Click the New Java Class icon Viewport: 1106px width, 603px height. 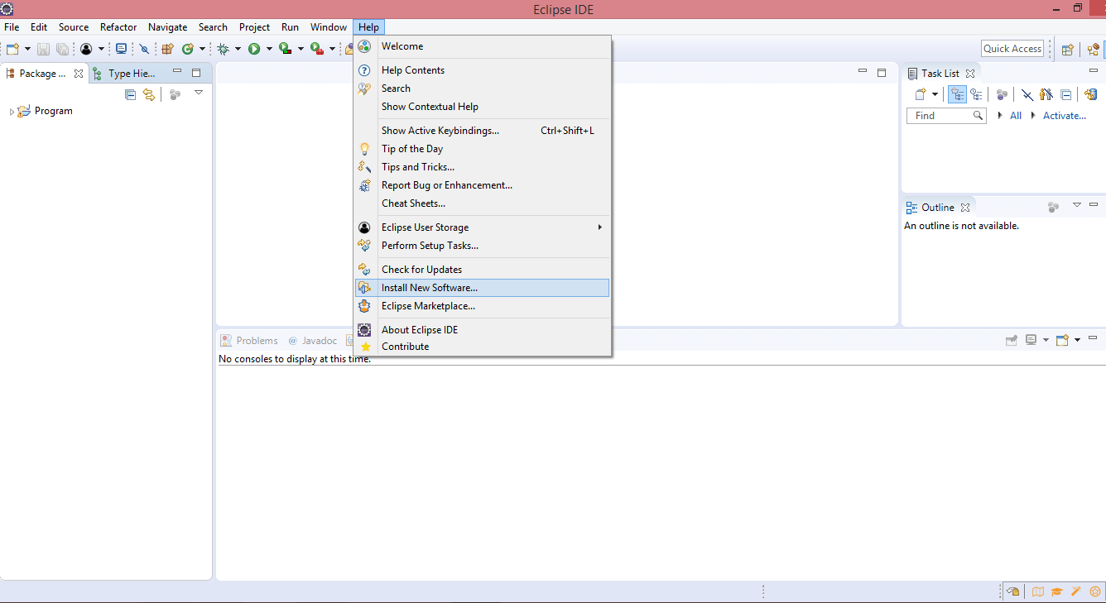(188, 49)
